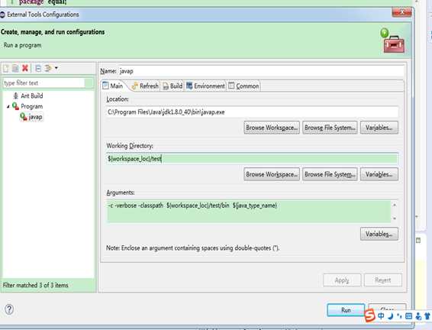Viewport: 432px width, 330px height.
Task: Switch to the Environment tab
Action: pos(205,86)
